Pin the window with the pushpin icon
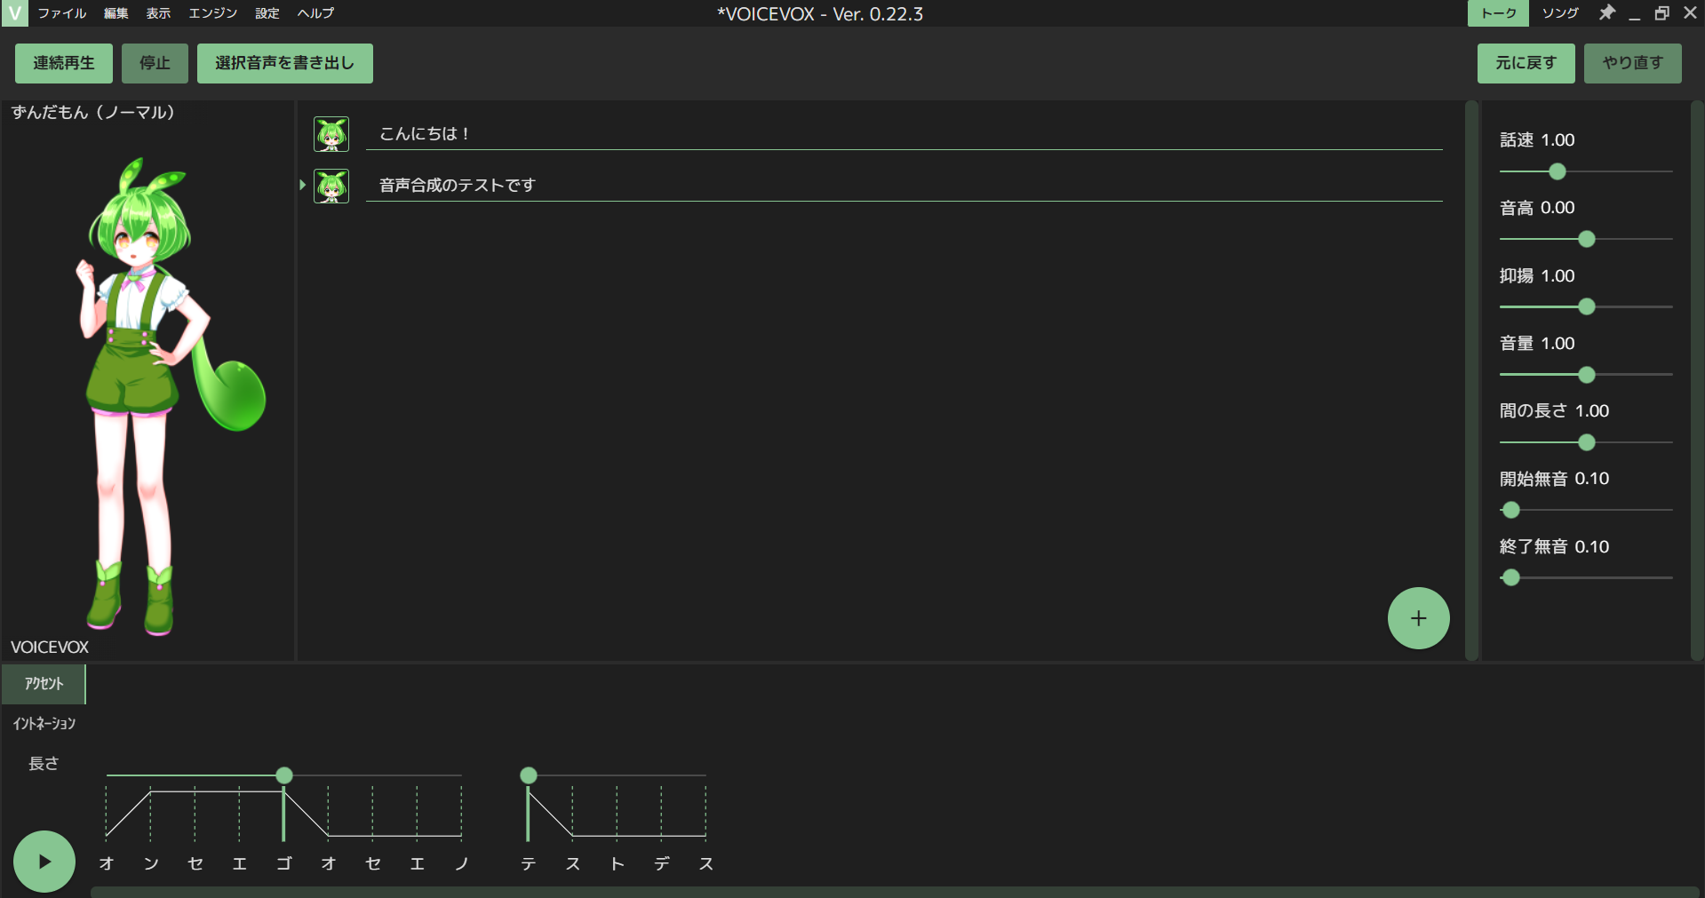1705x898 pixels. click(x=1606, y=13)
